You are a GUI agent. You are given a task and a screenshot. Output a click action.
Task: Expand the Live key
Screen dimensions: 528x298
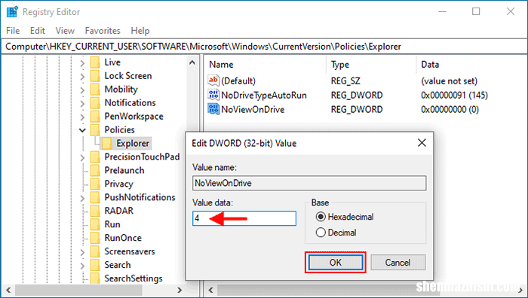pos(82,62)
